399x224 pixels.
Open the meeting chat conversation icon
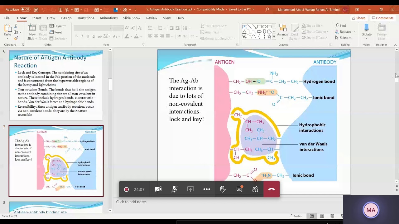pyautogui.click(x=239, y=189)
